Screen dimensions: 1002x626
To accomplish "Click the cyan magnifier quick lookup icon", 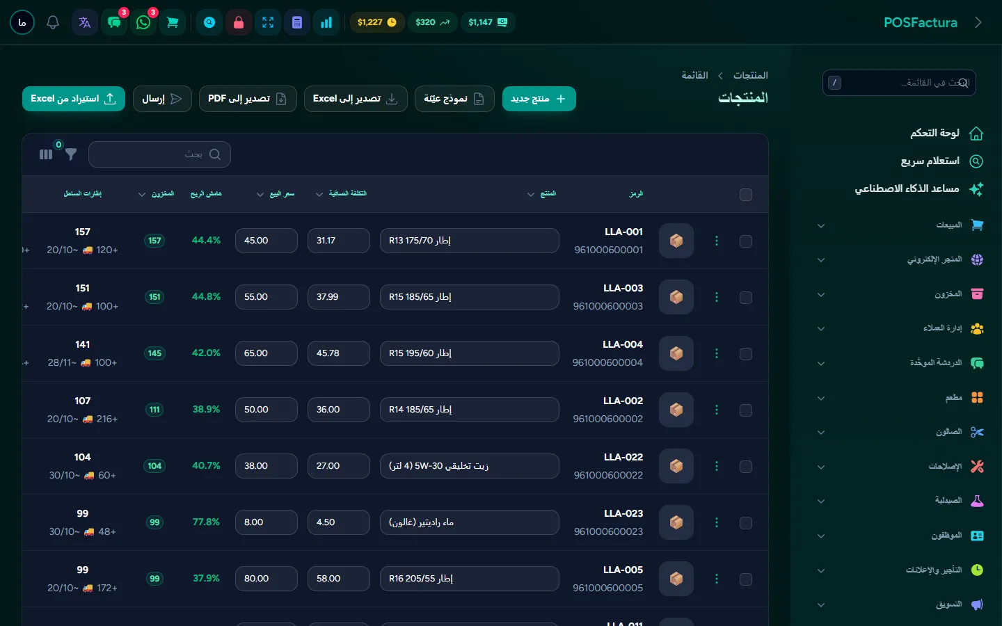I will coord(209,22).
